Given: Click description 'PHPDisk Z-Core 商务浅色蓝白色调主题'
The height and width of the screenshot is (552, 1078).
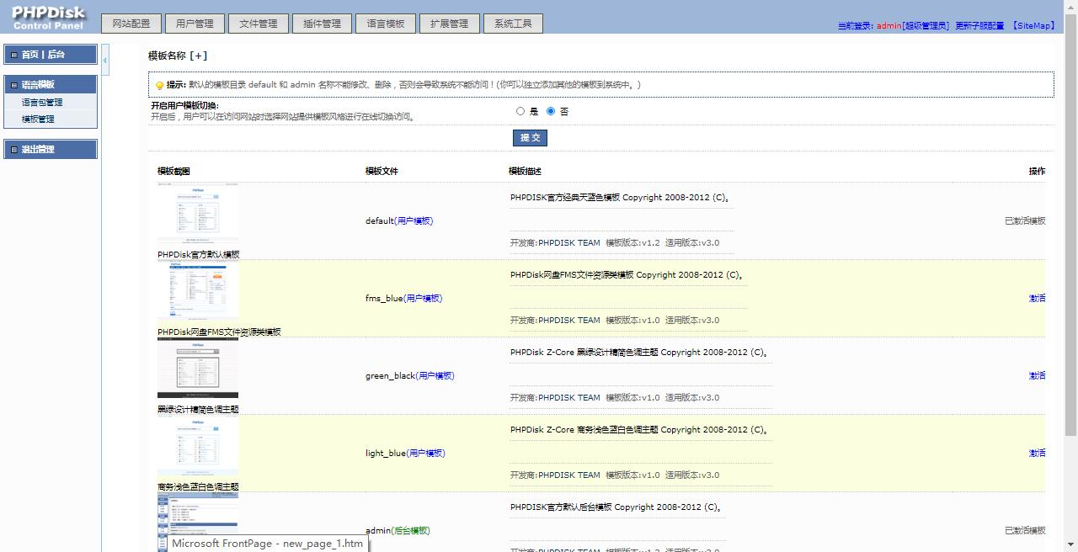Looking at the screenshot, I should coord(639,430).
